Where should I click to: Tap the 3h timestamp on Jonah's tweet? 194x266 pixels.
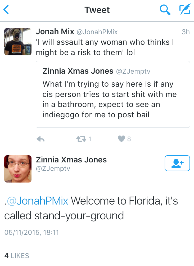pyautogui.click(x=186, y=32)
